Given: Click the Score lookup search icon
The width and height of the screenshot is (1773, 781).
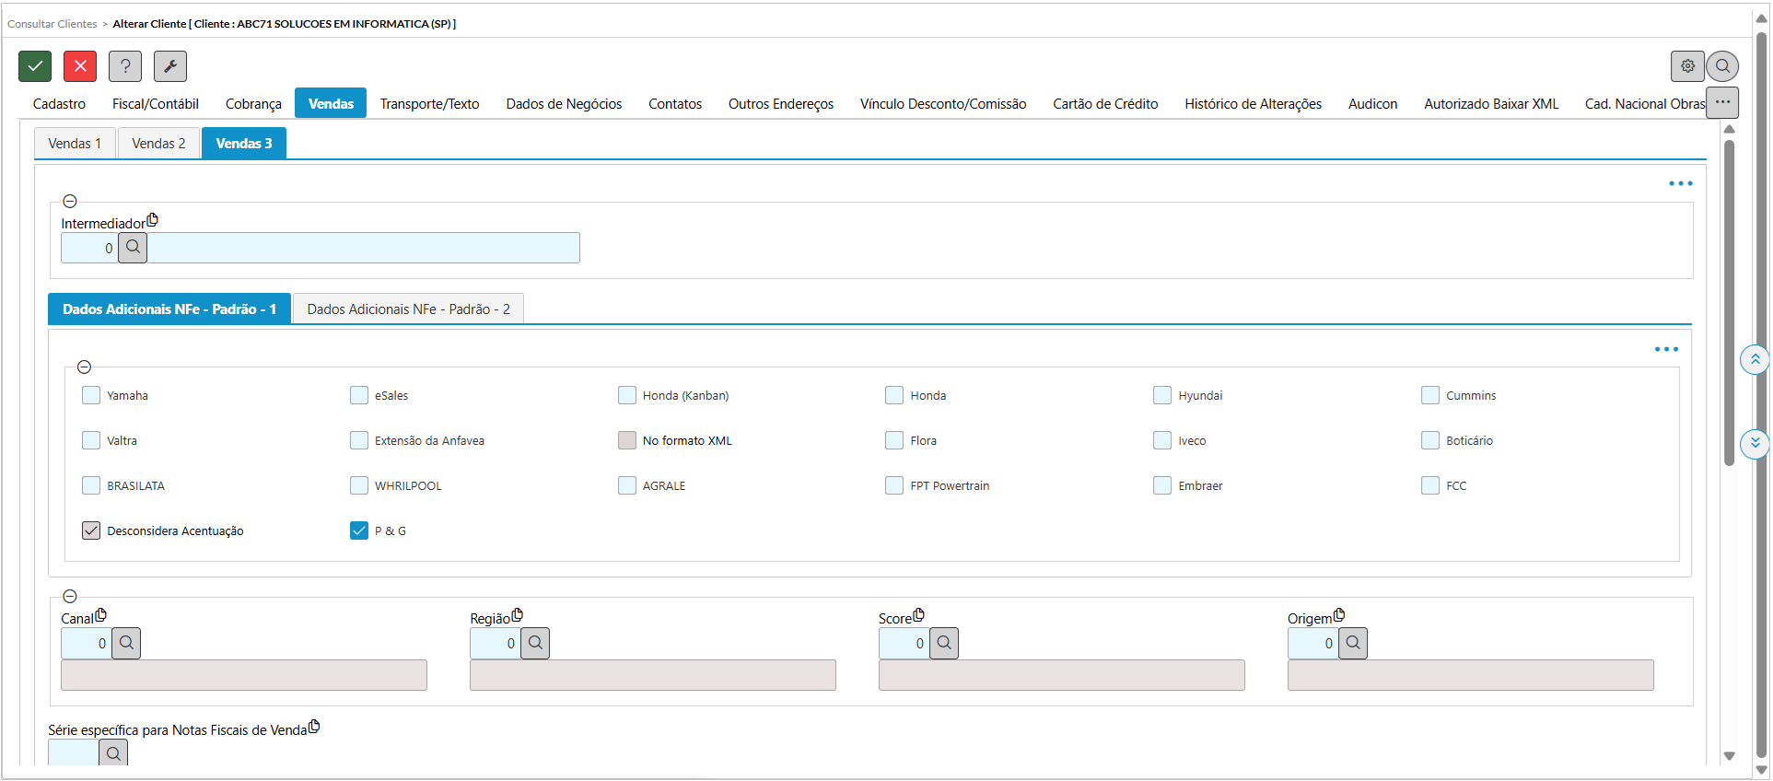Looking at the screenshot, I should (944, 643).
